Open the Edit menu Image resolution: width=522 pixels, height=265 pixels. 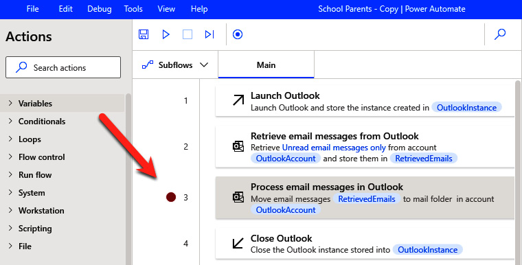tap(65, 9)
